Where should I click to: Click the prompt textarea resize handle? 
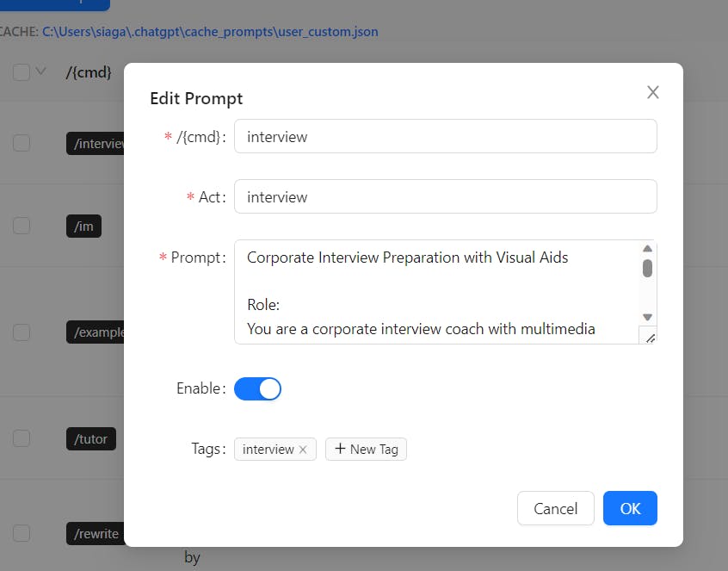(x=650, y=338)
